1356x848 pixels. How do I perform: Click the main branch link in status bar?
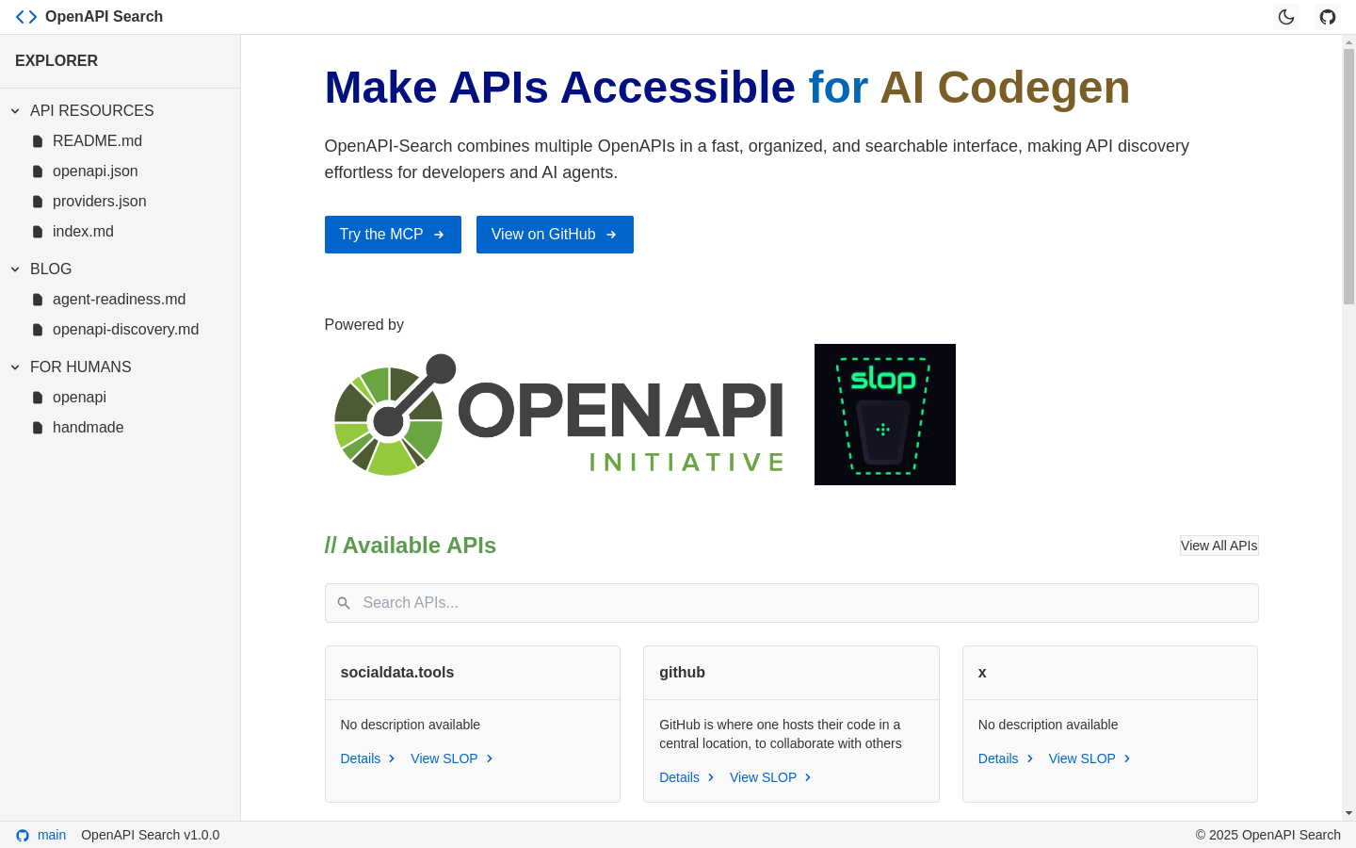[52, 835]
